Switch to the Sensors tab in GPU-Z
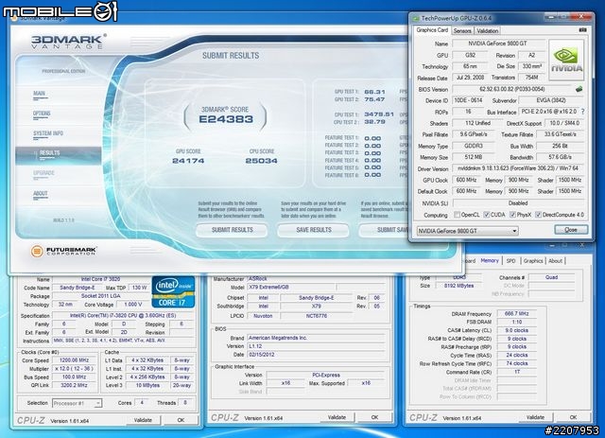 click(462, 31)
